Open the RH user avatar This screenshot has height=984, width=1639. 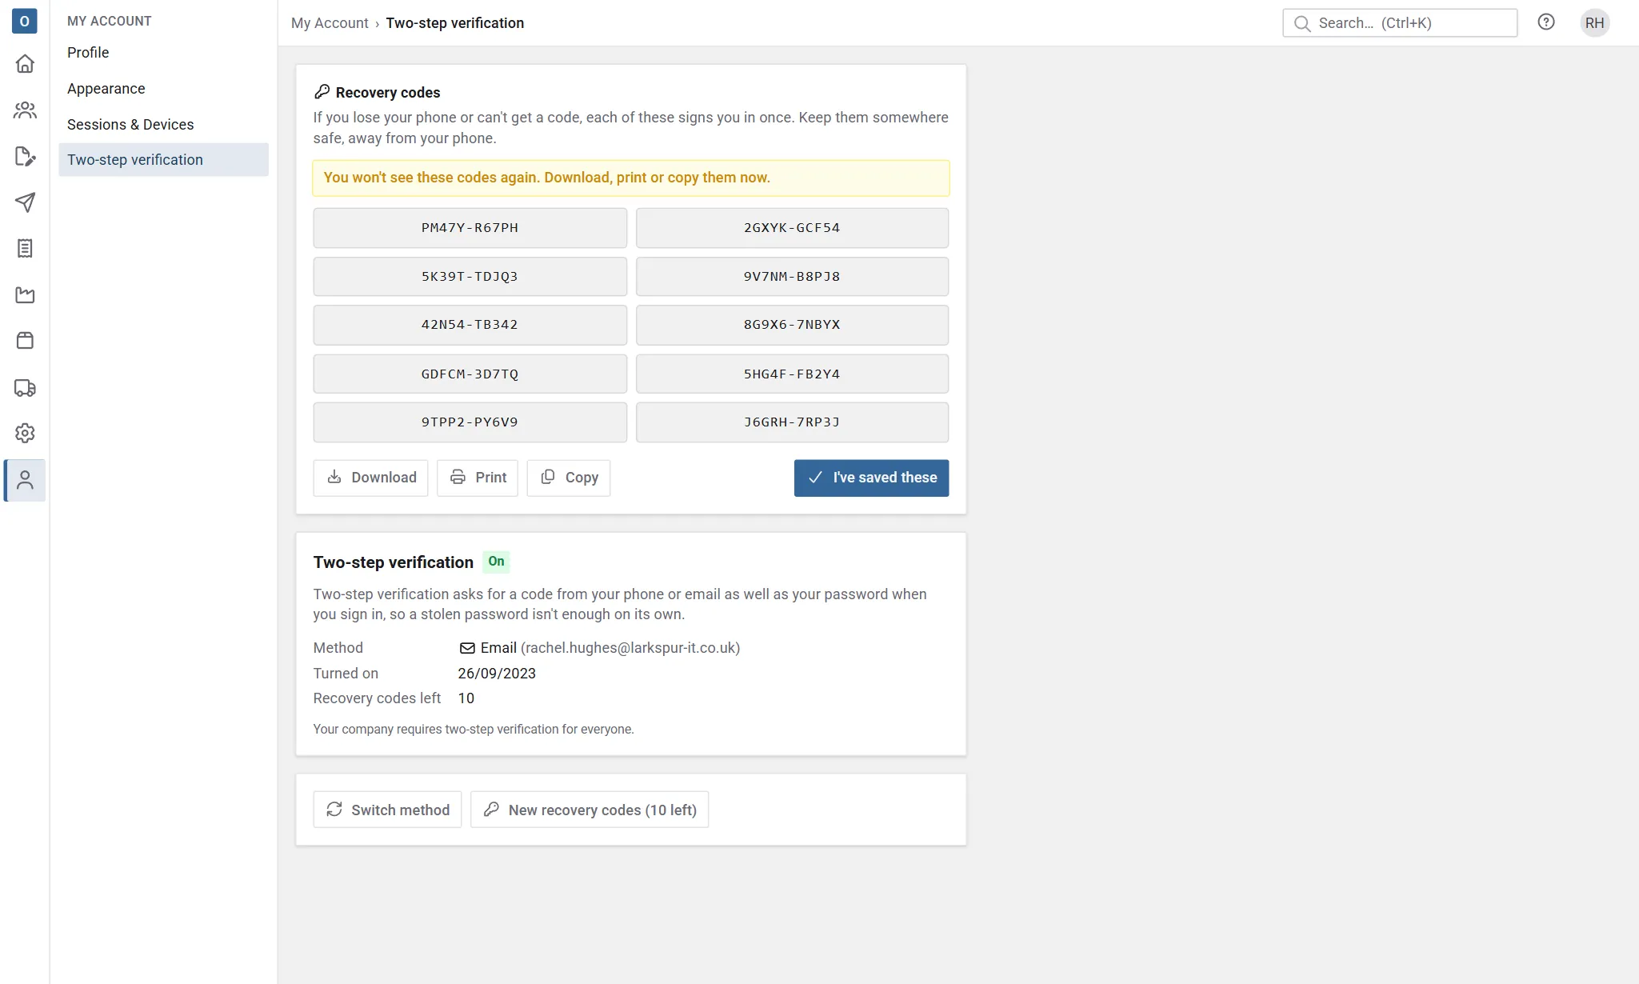1594,23
